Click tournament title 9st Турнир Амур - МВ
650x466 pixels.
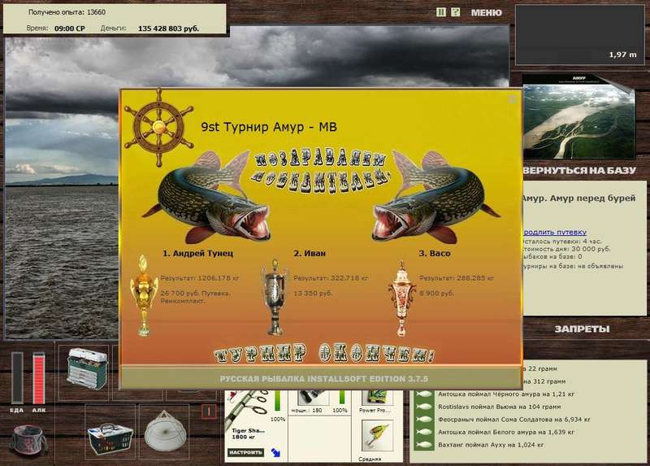269,127
